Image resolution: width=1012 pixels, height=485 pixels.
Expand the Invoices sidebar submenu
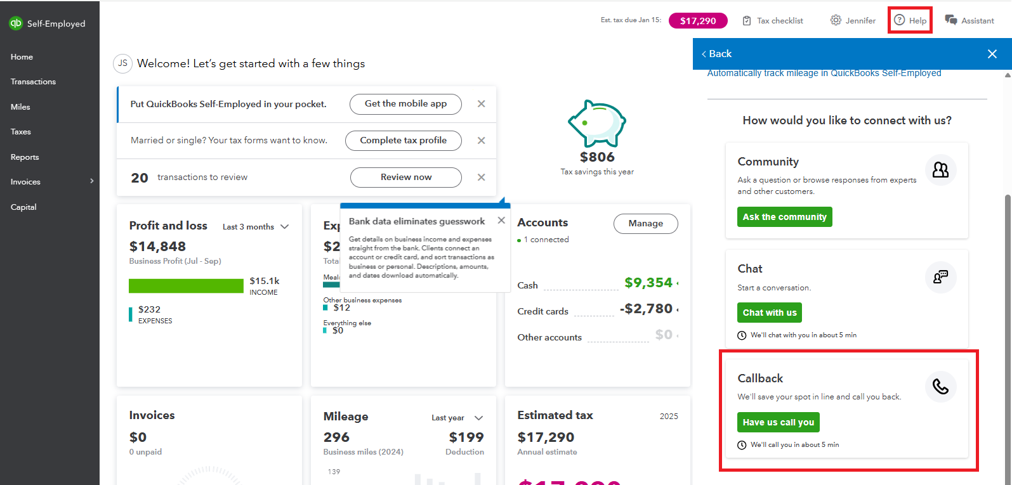pos(92,181)
